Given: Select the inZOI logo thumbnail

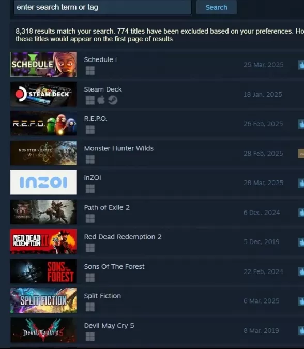Looking at the screenshot, I should (x=43, y=183).
